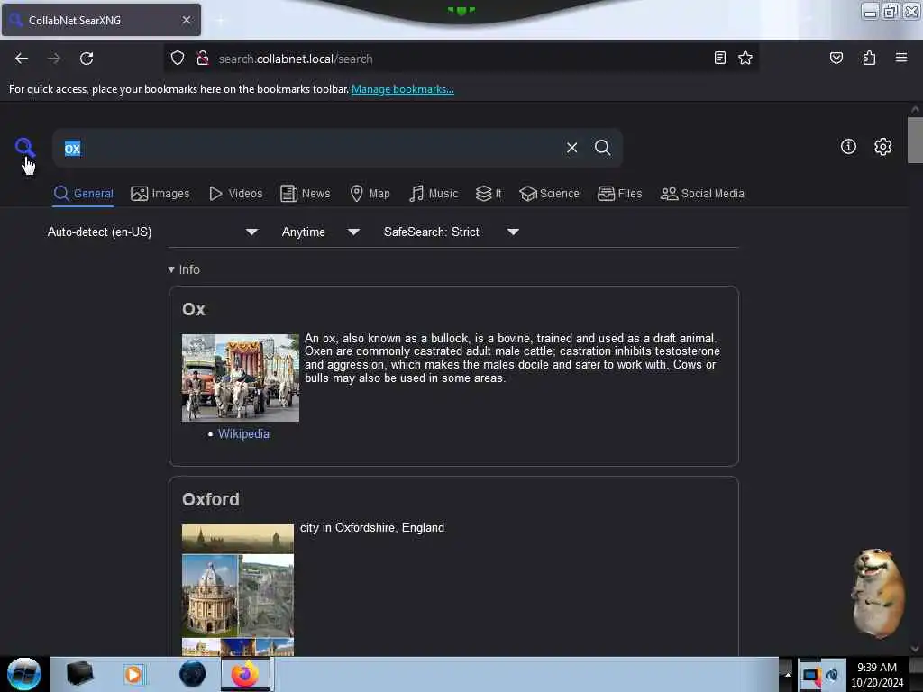Image resolution: width=923 pixels, height=692 pixels.
Task: Open the About info icon
Action: 848,147
